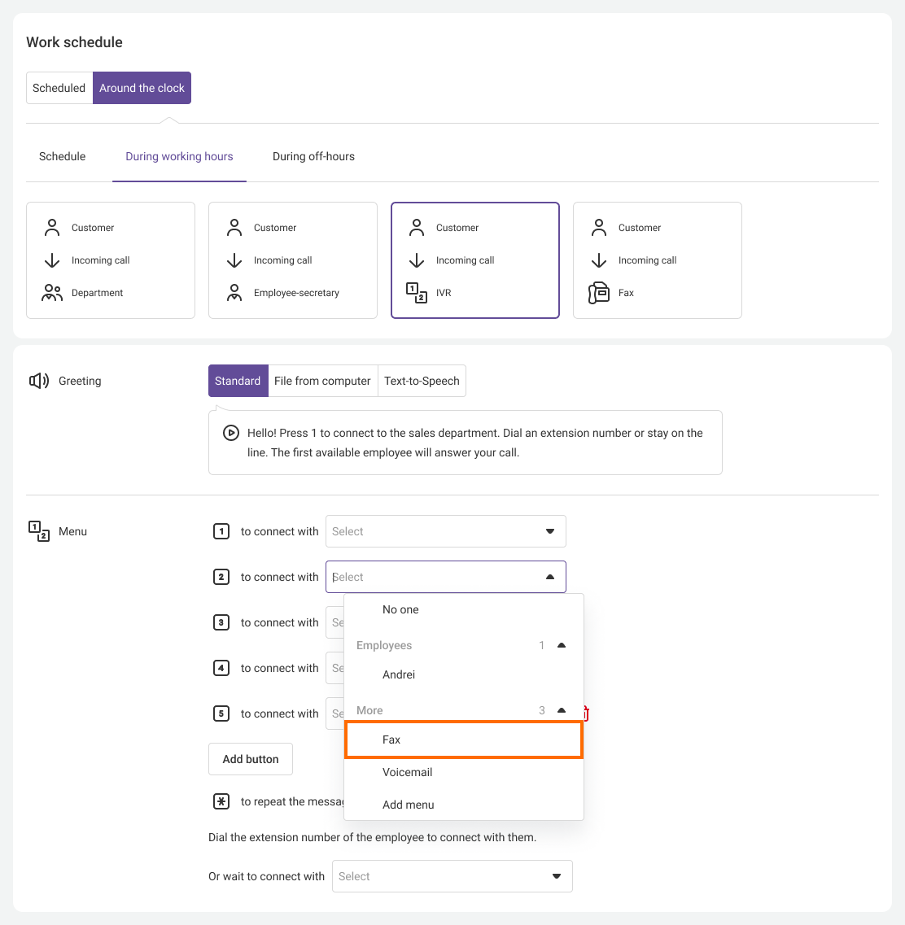Image resolution: width=905 pixels, height=925 pixels.
Task: Click the Greeting speaker icon
Action: point(39,381)
